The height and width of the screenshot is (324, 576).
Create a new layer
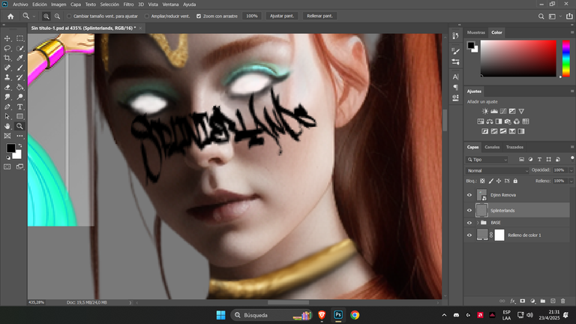click(x=553, y=301)
